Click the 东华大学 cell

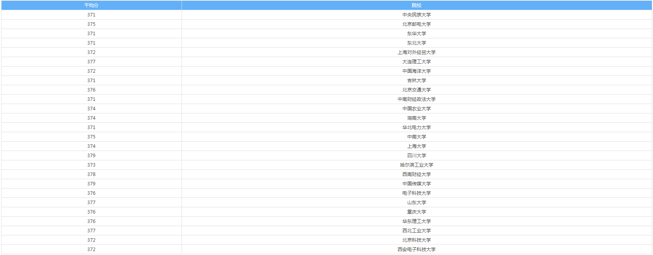tap(417, 34)
